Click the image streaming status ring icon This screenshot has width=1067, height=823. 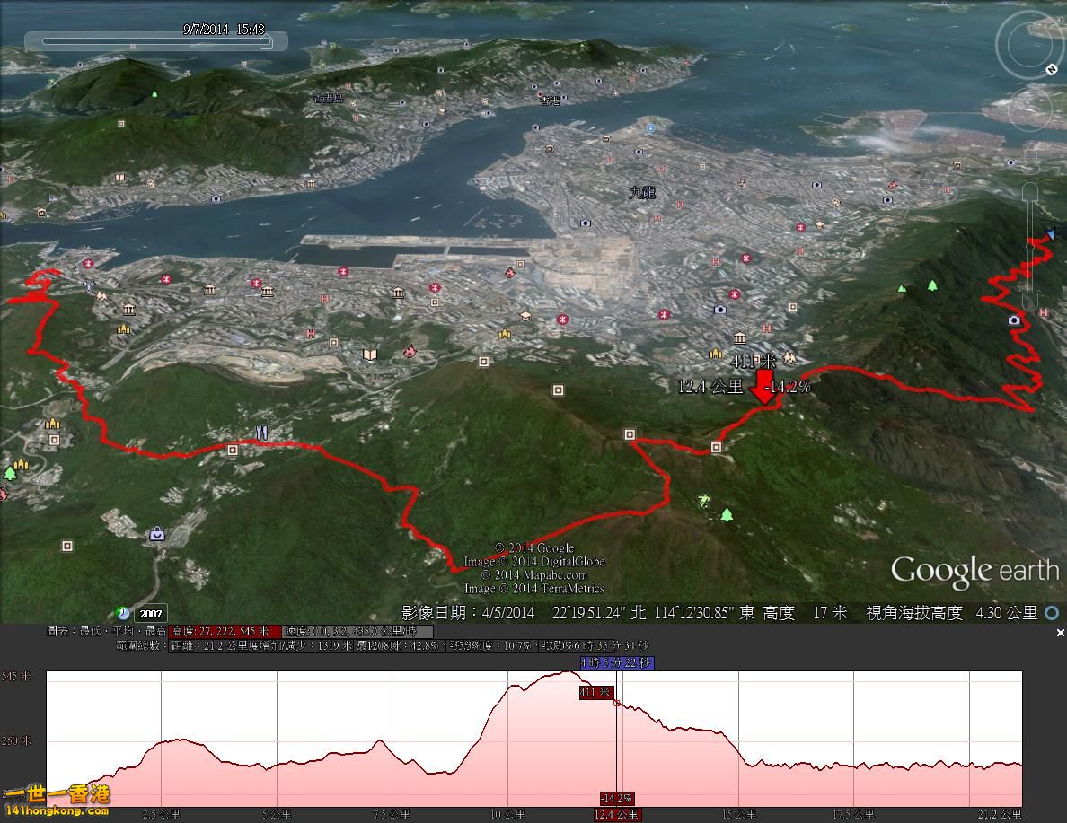(1051, 613)
